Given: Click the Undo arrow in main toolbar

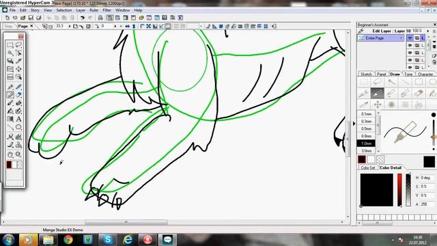Looking at the screenshot, I should 83,18.
